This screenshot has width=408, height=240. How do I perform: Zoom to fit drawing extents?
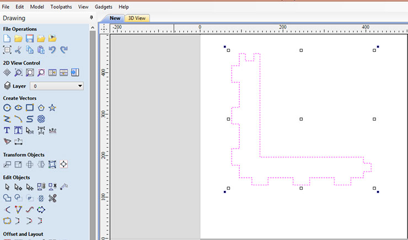(x=30, y=72)
